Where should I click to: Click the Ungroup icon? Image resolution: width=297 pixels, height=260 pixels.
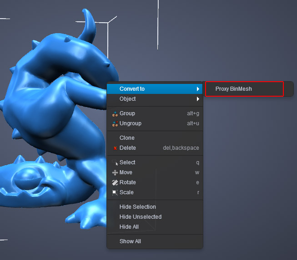[115, 124]
